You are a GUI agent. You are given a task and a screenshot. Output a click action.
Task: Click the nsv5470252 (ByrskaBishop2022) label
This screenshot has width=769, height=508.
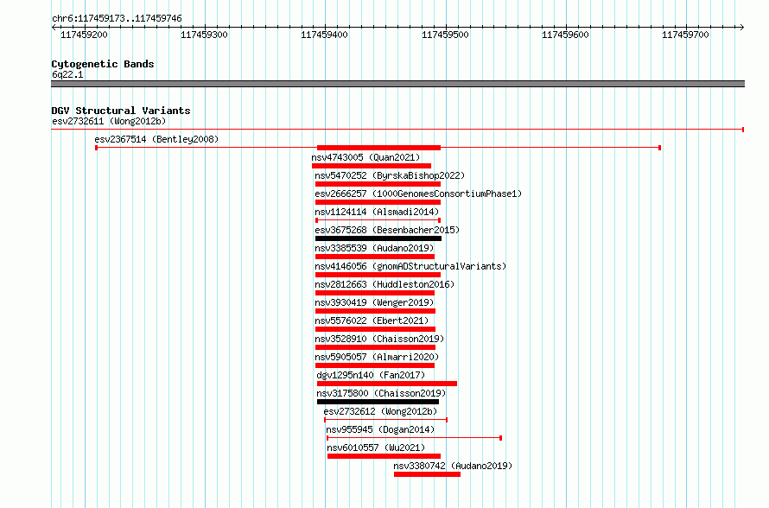(x=390, y=175)
